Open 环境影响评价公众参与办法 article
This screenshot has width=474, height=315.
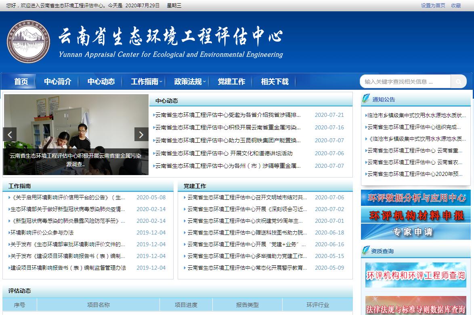coord(42,233)
